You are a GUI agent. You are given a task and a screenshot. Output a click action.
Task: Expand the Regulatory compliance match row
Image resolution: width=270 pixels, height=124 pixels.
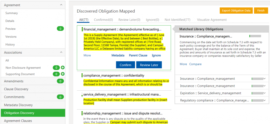point(265,100)
